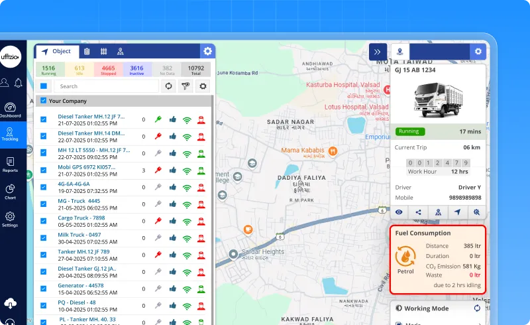Uncheck the Your Company checkbox

tap(44, 101)
